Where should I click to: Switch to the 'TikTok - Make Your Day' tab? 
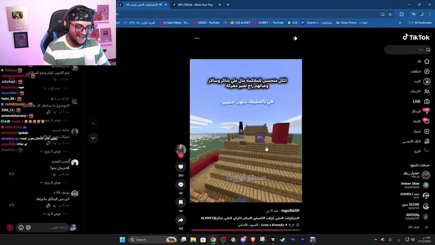tap(195, 5)
